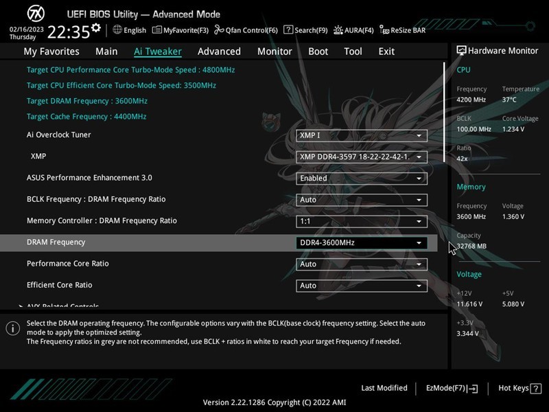
Task: Switch to the Exit tab
Action: point(386,51)
